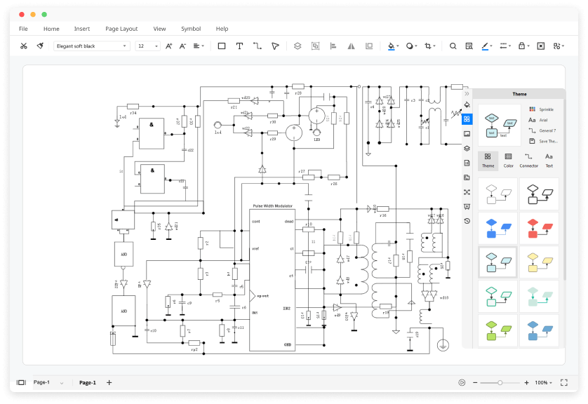Select the scissors cut tool
The width and height of the screenshot is (588, 404).
24,46
